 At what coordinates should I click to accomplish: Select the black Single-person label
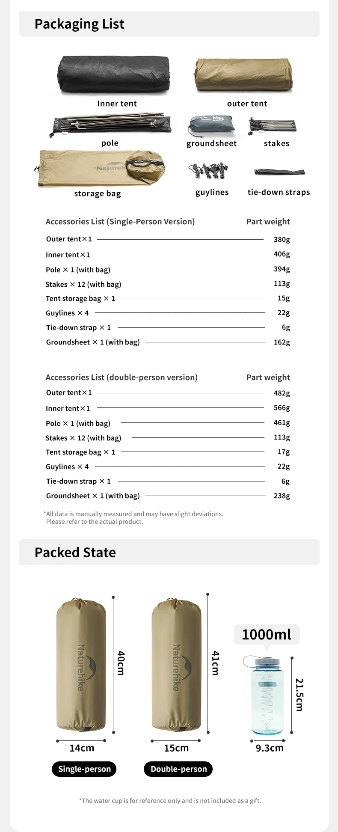coord(84,769)
